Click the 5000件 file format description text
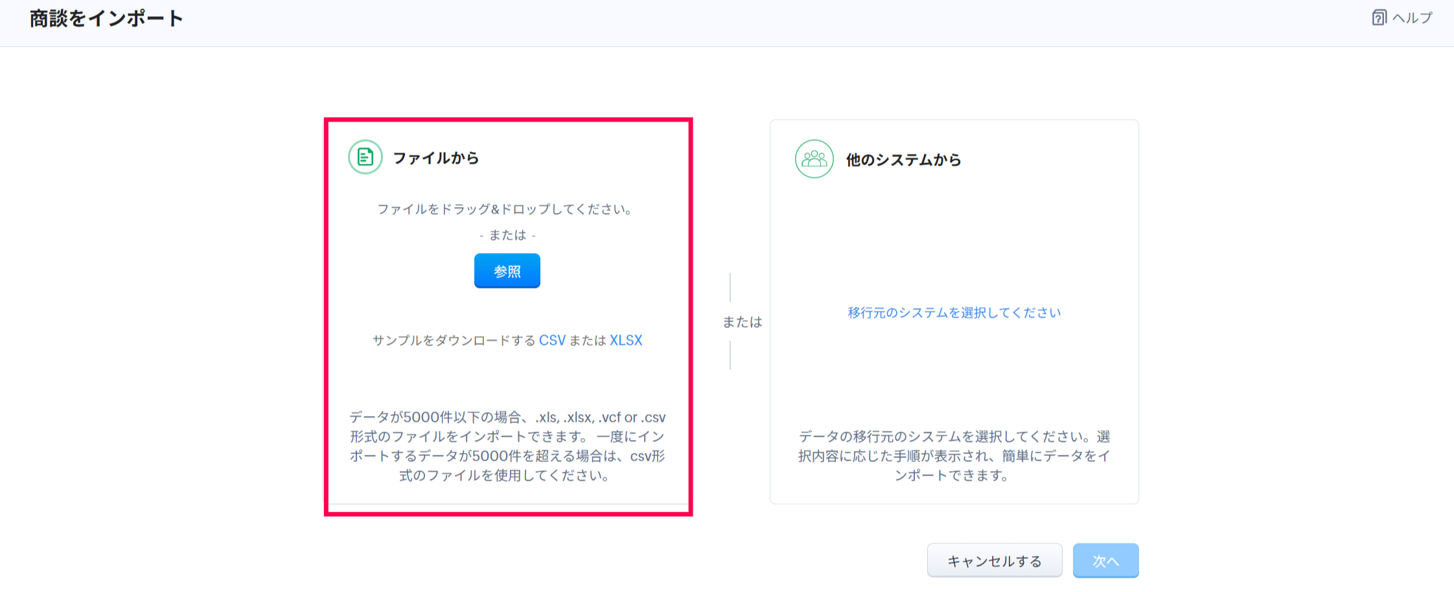This screenshot has width=1454, height=592. coord(507,446)
